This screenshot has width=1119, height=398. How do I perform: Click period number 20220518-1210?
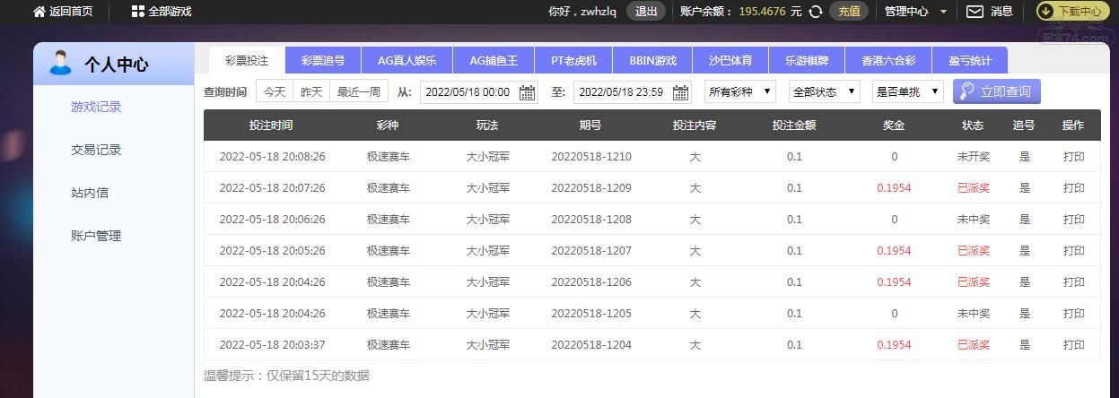590,157
